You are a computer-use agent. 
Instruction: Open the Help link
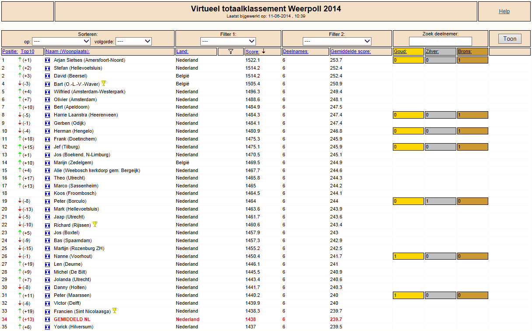[504, 11]
